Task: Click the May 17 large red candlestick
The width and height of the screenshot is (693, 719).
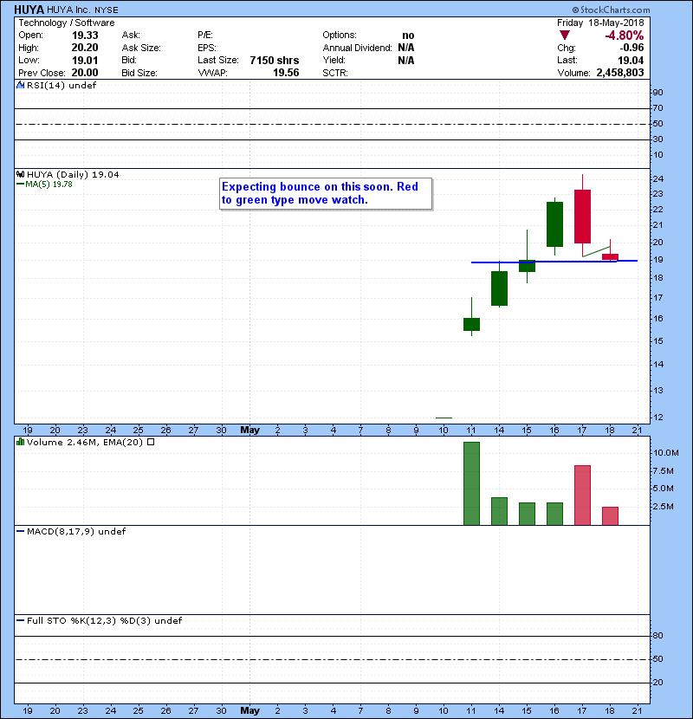Action: tap(582, 216)
